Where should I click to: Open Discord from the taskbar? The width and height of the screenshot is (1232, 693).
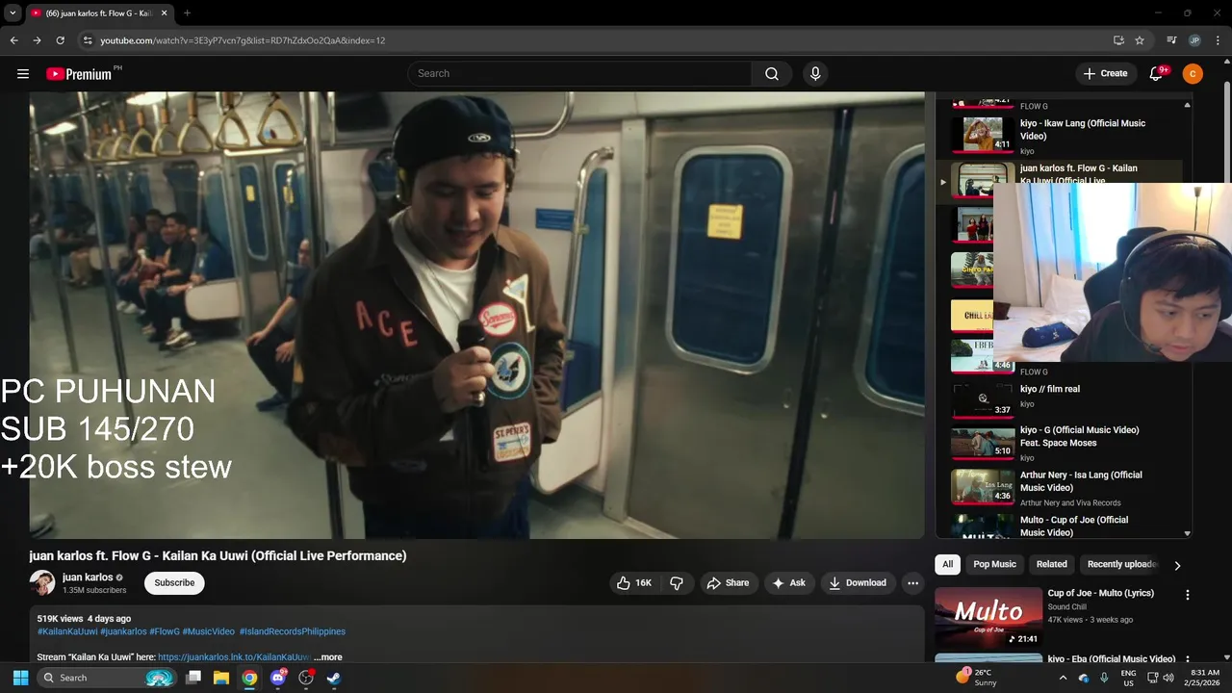pos(278,678)
